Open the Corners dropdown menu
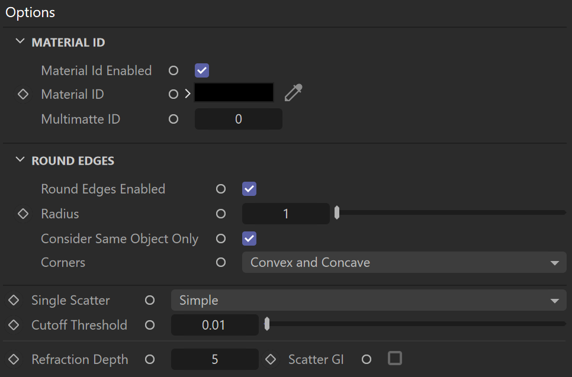 (404, 262)
